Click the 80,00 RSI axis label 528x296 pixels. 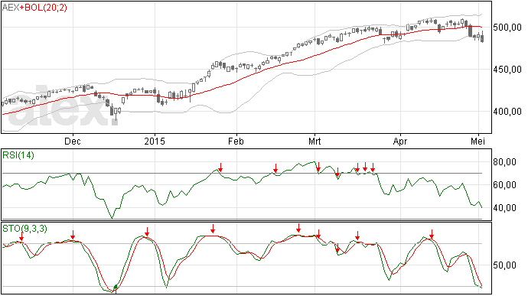[x=504, y=162]
